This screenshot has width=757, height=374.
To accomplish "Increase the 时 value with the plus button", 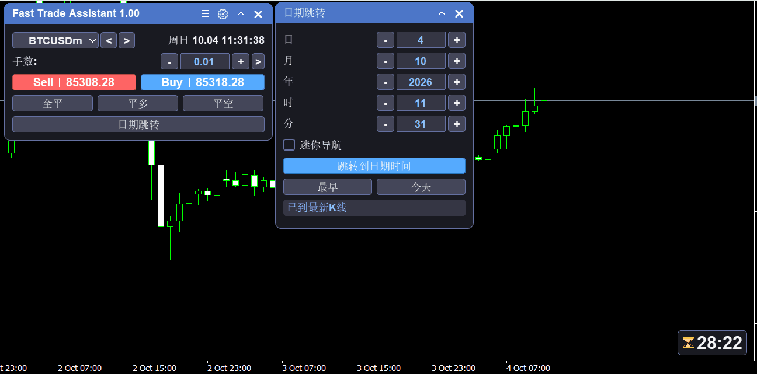I will pos(457,103).
